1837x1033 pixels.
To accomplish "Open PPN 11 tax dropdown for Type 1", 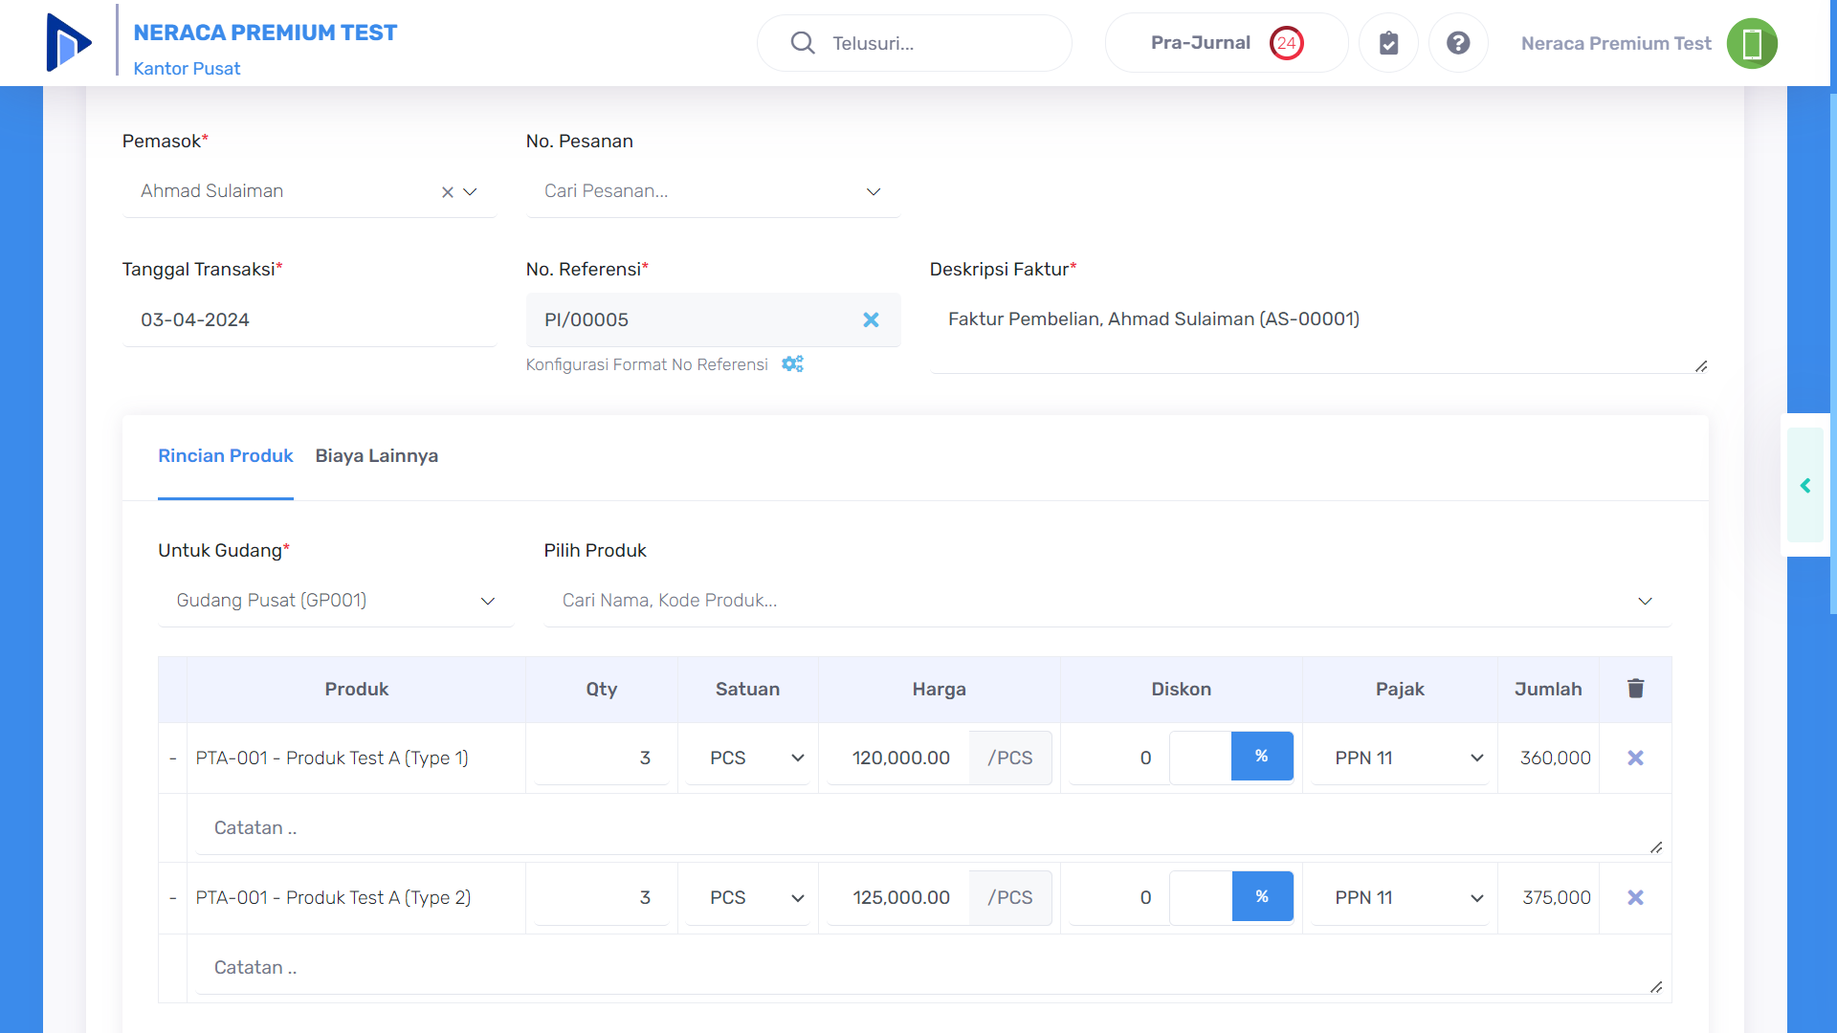I will click(1400, 758).
